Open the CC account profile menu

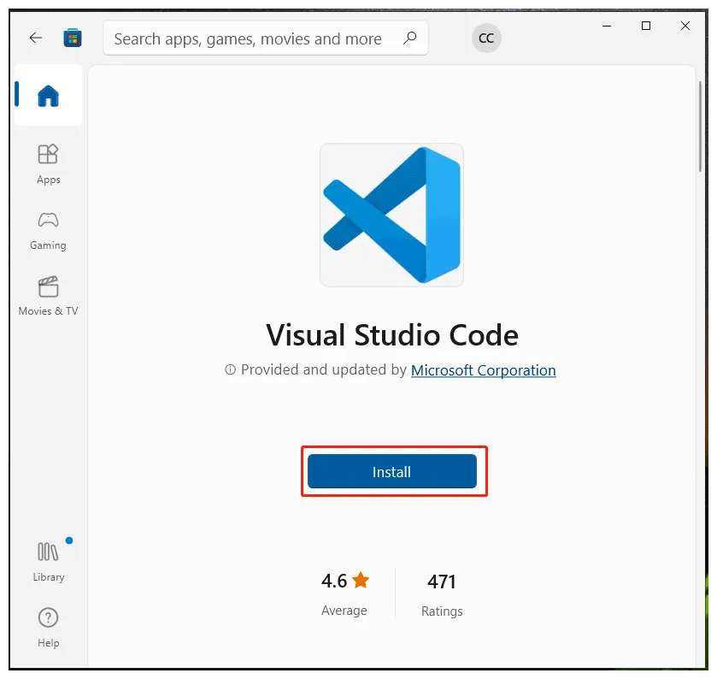[486, 38]
